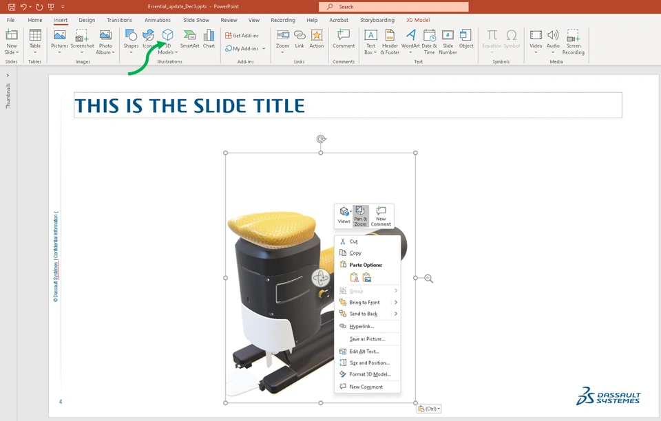The image size is (661, 421).
Task: Click the Action star icon
Action: point(316,35)
